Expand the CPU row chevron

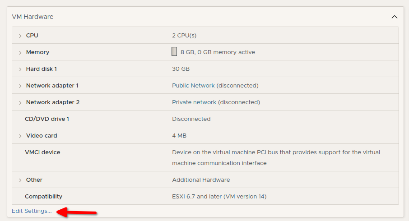(20, 36)
